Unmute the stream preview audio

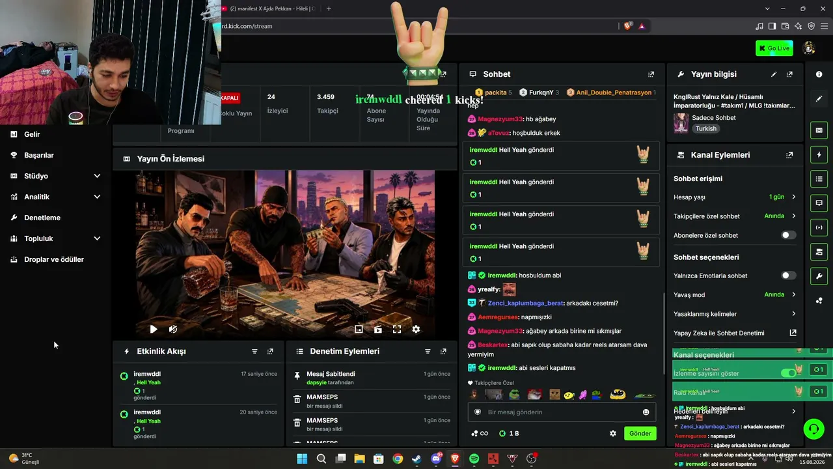(173, 330)
